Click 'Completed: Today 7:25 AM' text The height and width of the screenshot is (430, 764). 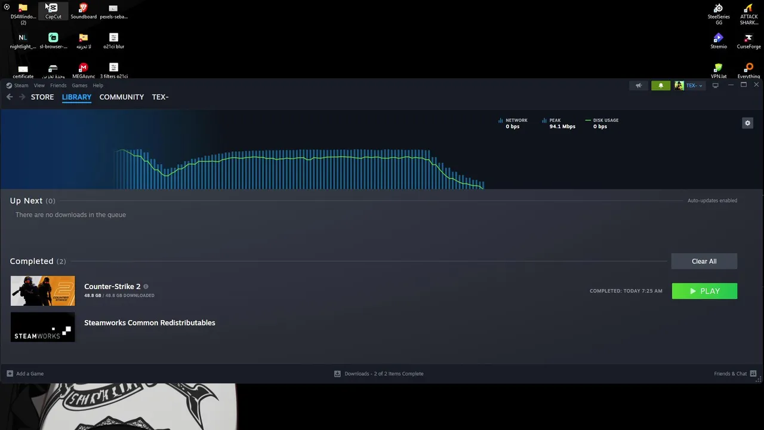(x=626, y=291)
